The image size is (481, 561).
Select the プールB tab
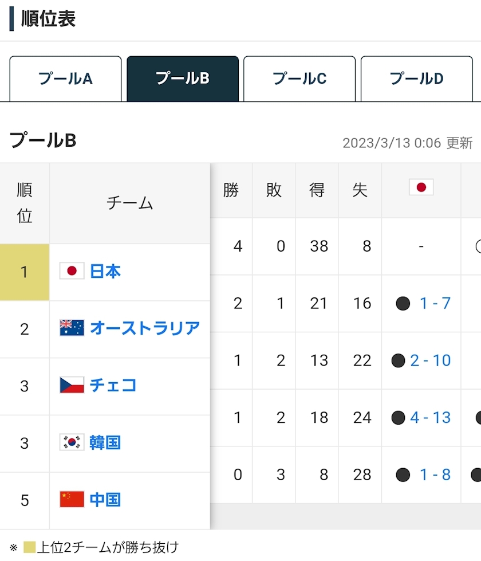click(x=182, y=79)
